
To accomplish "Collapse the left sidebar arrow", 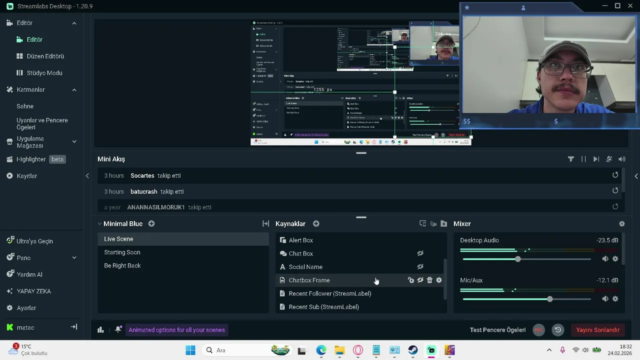I will [87, 176].
